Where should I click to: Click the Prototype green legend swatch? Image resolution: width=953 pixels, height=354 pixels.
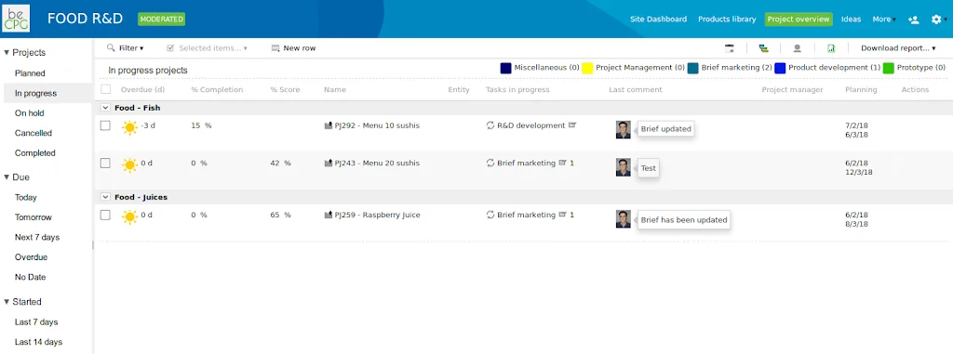(889, 68)
